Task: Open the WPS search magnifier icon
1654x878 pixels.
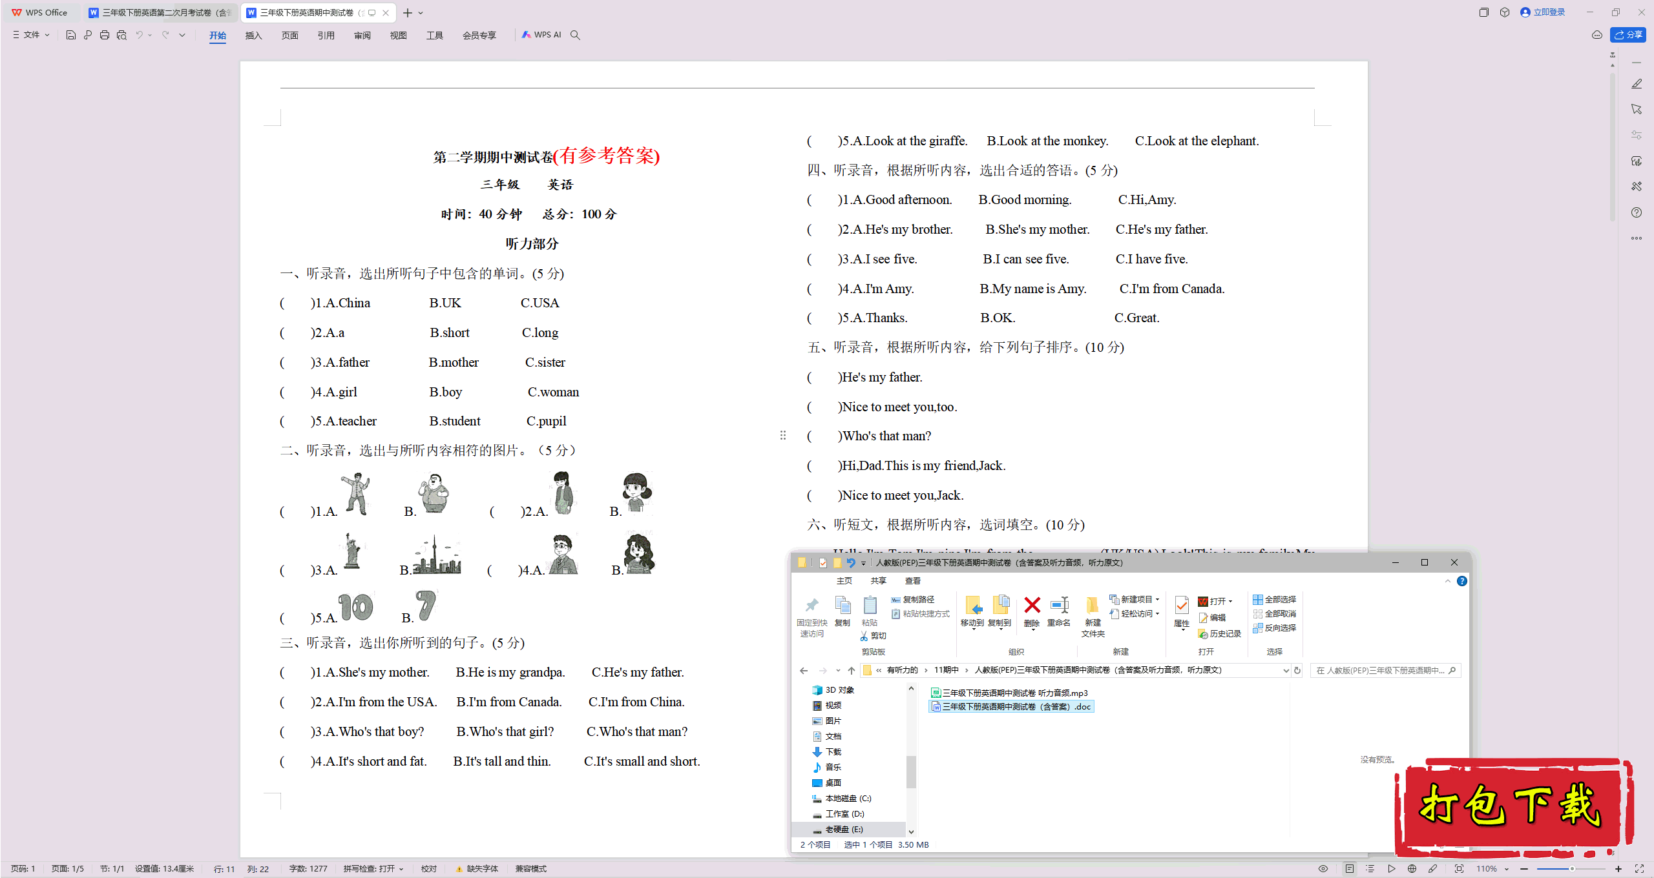Action: point(575,35)
